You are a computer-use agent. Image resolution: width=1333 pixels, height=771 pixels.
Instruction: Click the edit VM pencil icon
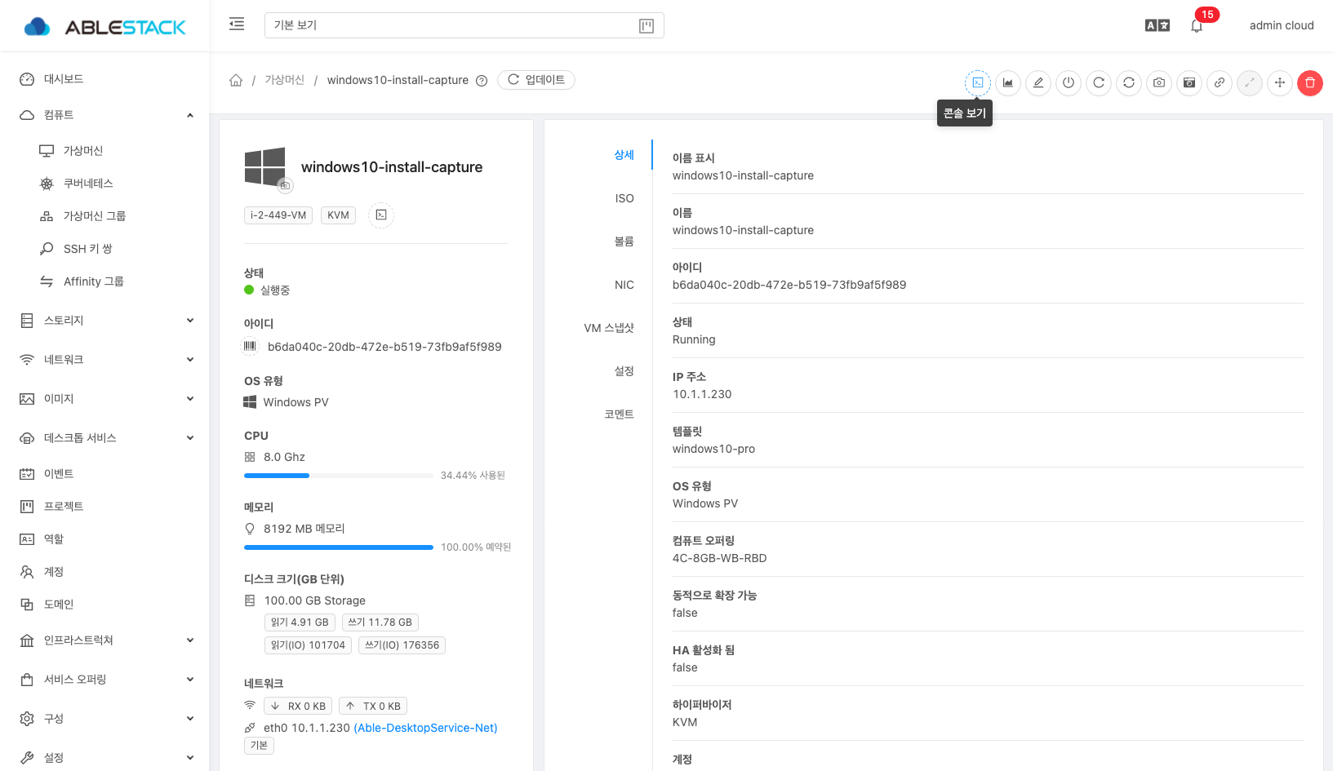coord(1038,82)
